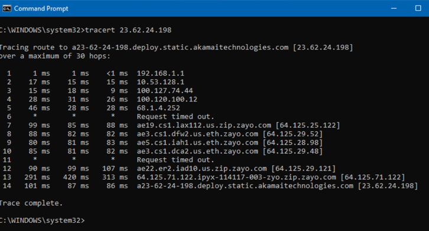This screenshot has width=429, height=231.
Task: Click the bottom C:\WINDOWS\system32> prompt line
Action: tap(43, 220)
